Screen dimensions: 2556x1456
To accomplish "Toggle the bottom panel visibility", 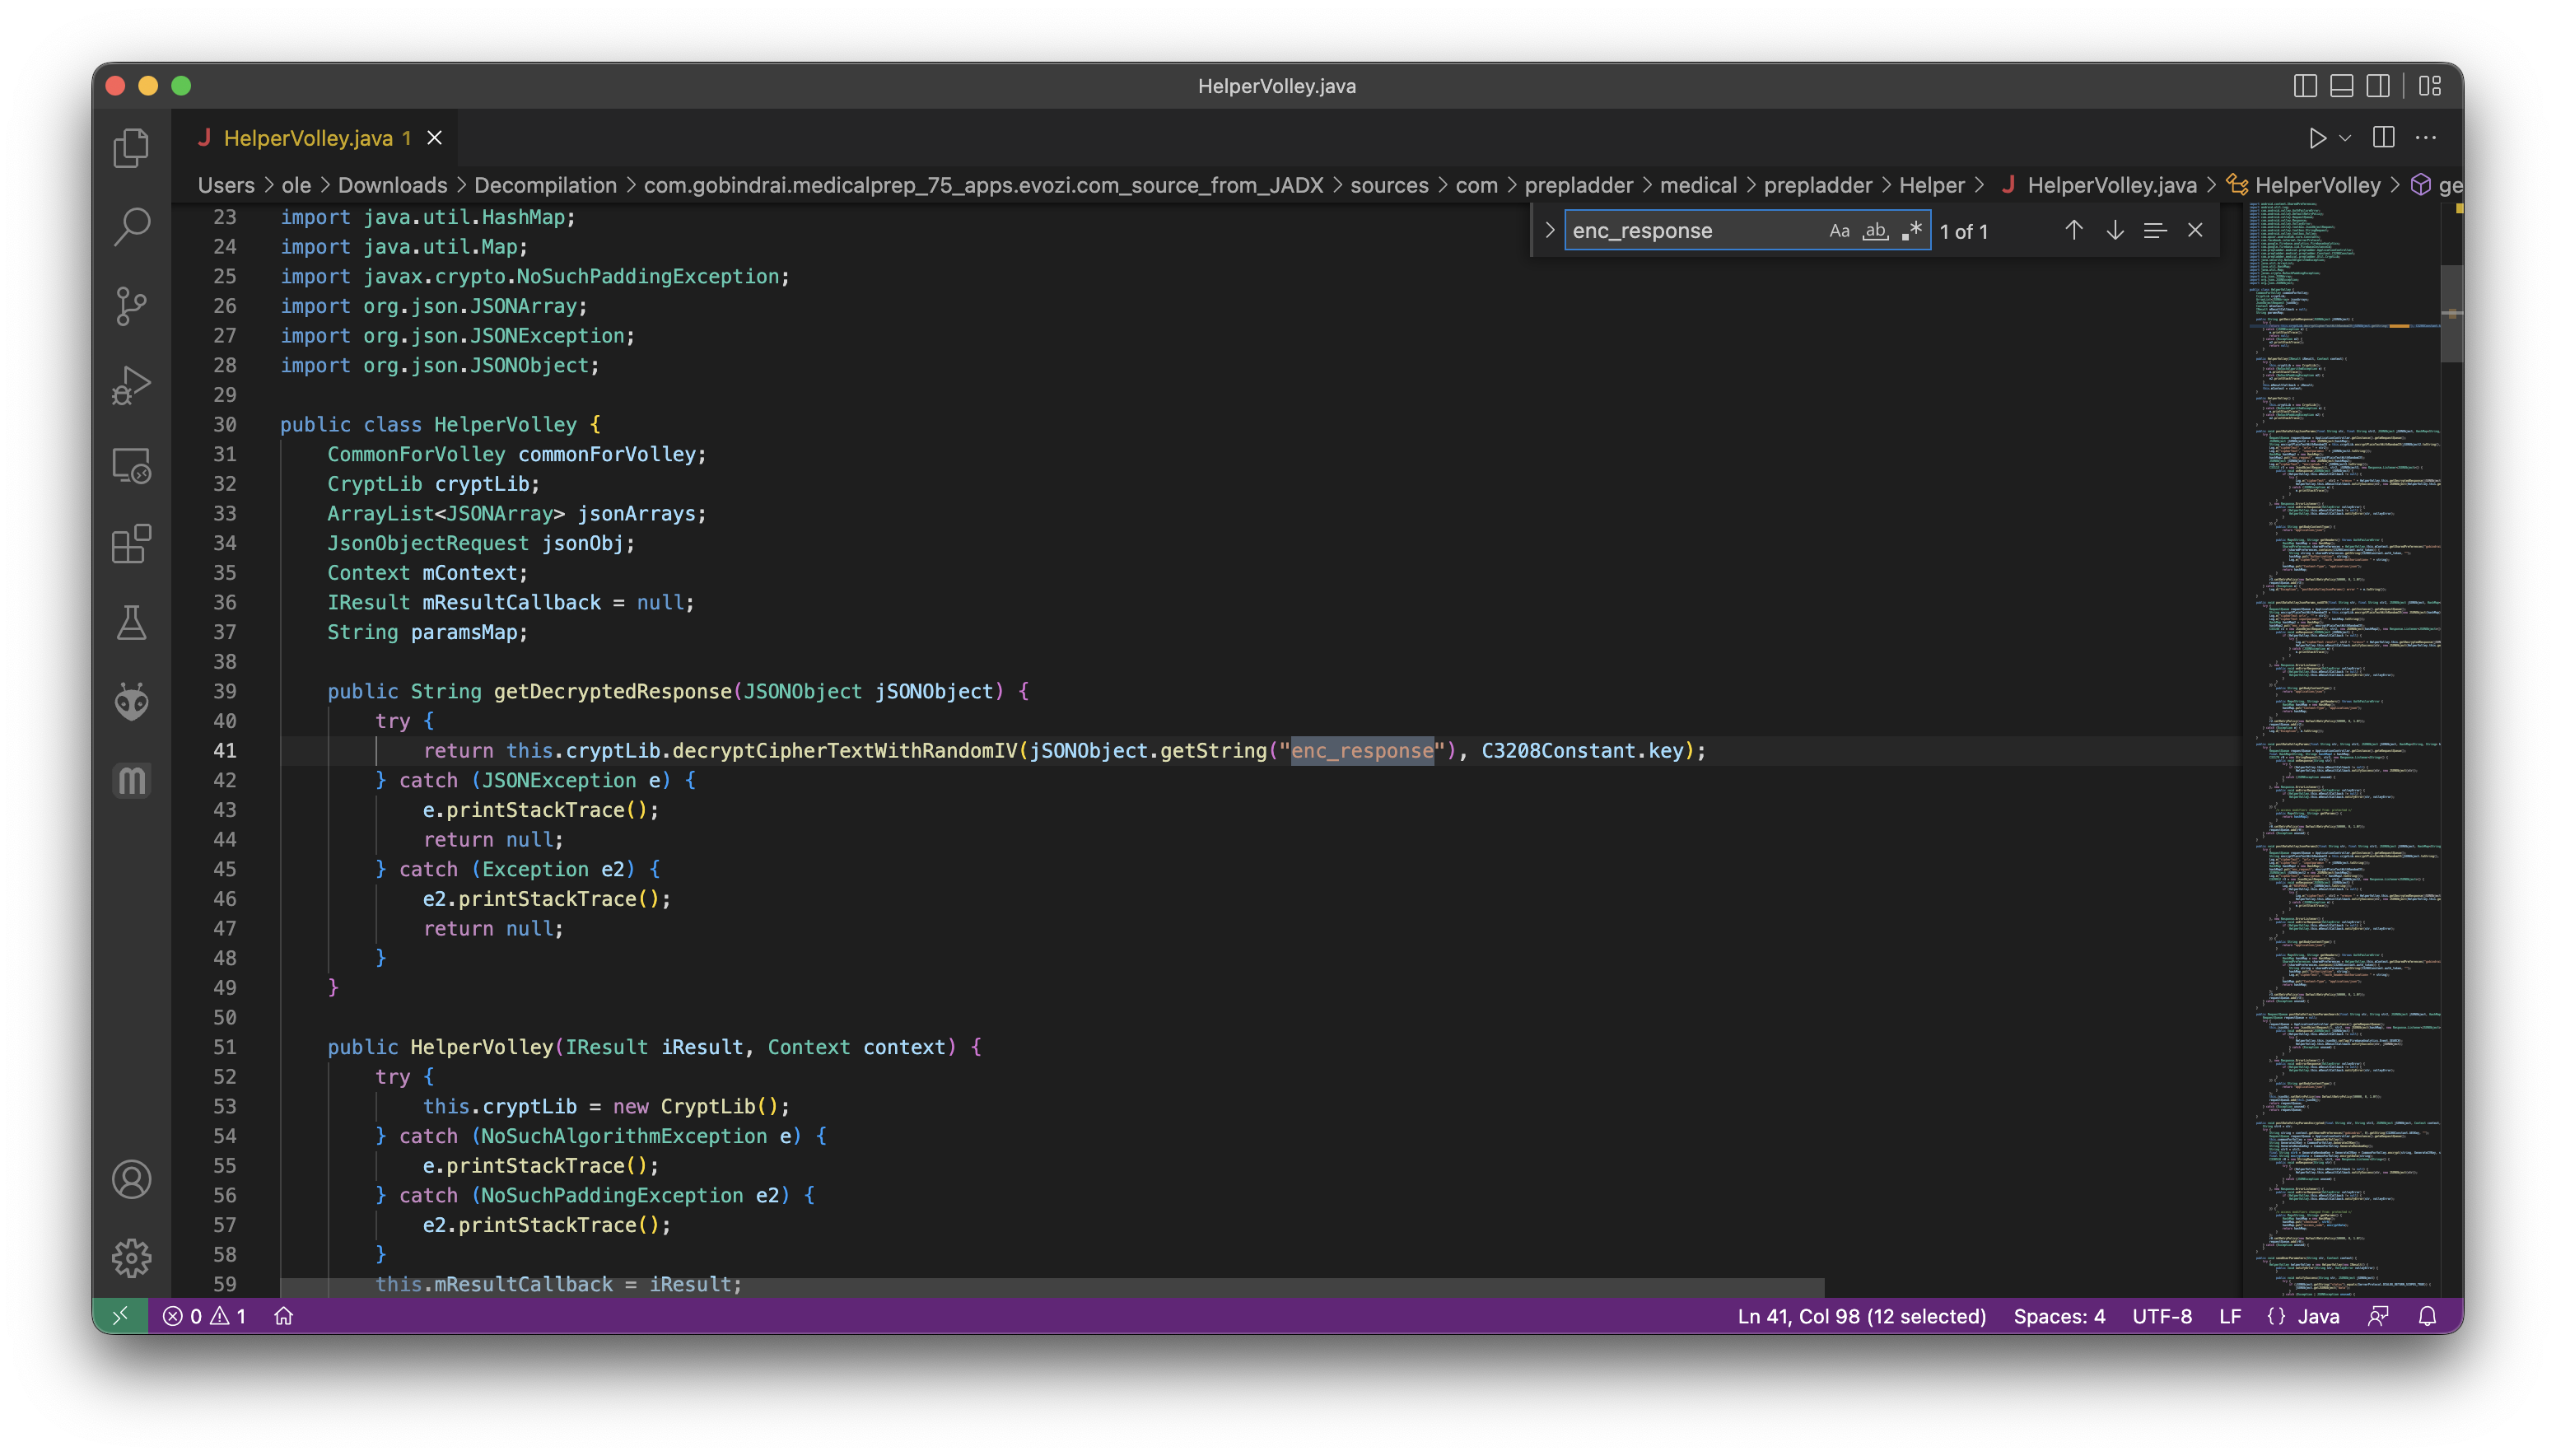I will coord(2341,86).
